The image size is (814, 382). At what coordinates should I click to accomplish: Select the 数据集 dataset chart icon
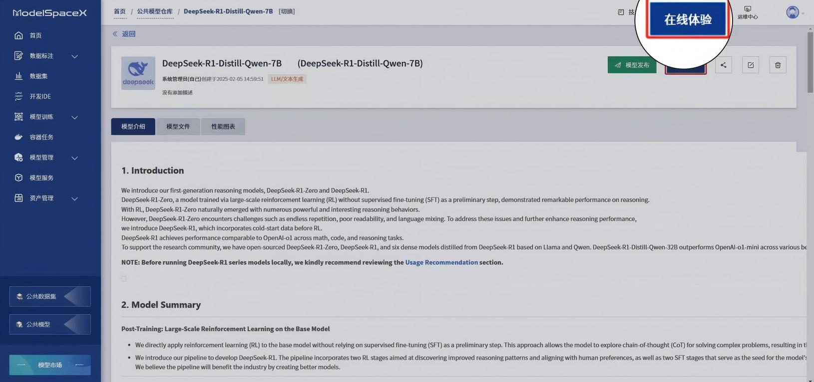18,76
